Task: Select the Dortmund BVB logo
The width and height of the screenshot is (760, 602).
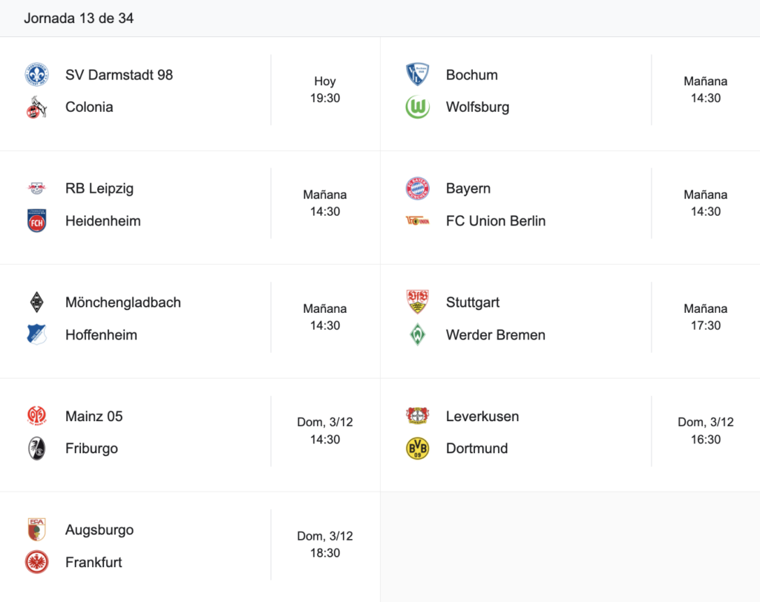Action: point(417,449)
